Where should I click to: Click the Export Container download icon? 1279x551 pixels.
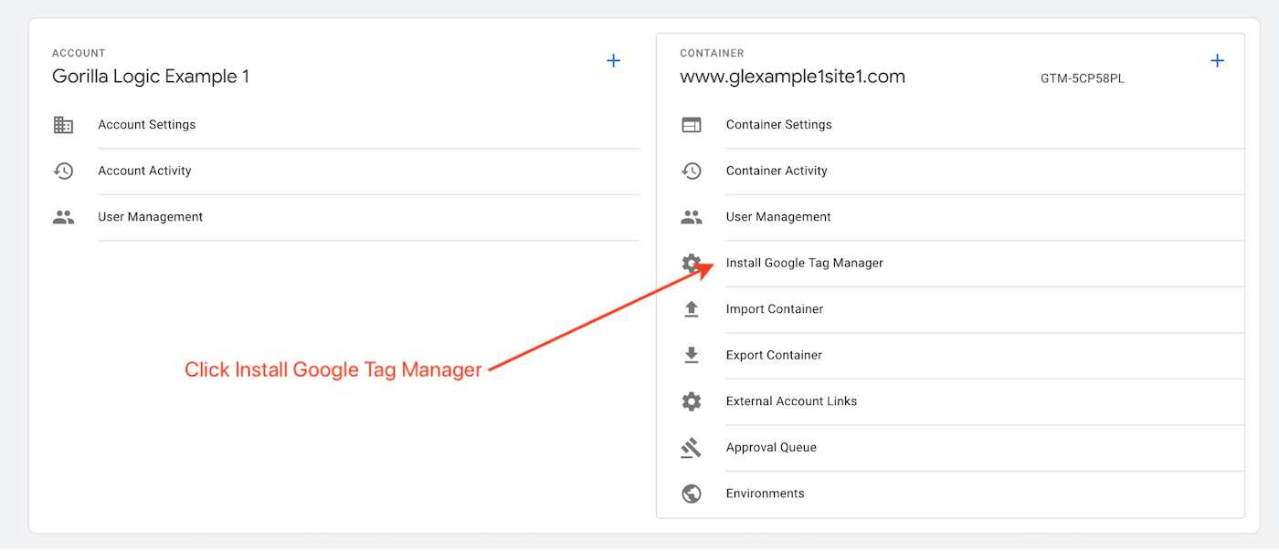[x=692, y=355]
